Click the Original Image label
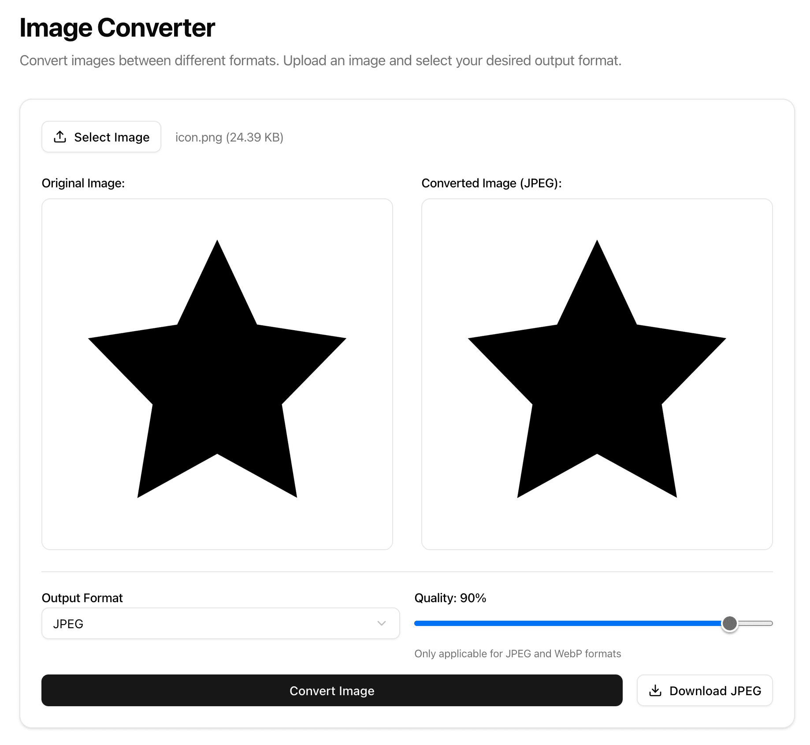The height and width of the screenshot is (745, 810). click(83, 183)
